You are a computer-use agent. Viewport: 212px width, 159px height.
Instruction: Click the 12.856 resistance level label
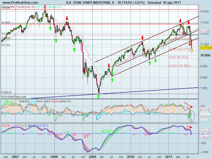[x=6, y=23]
